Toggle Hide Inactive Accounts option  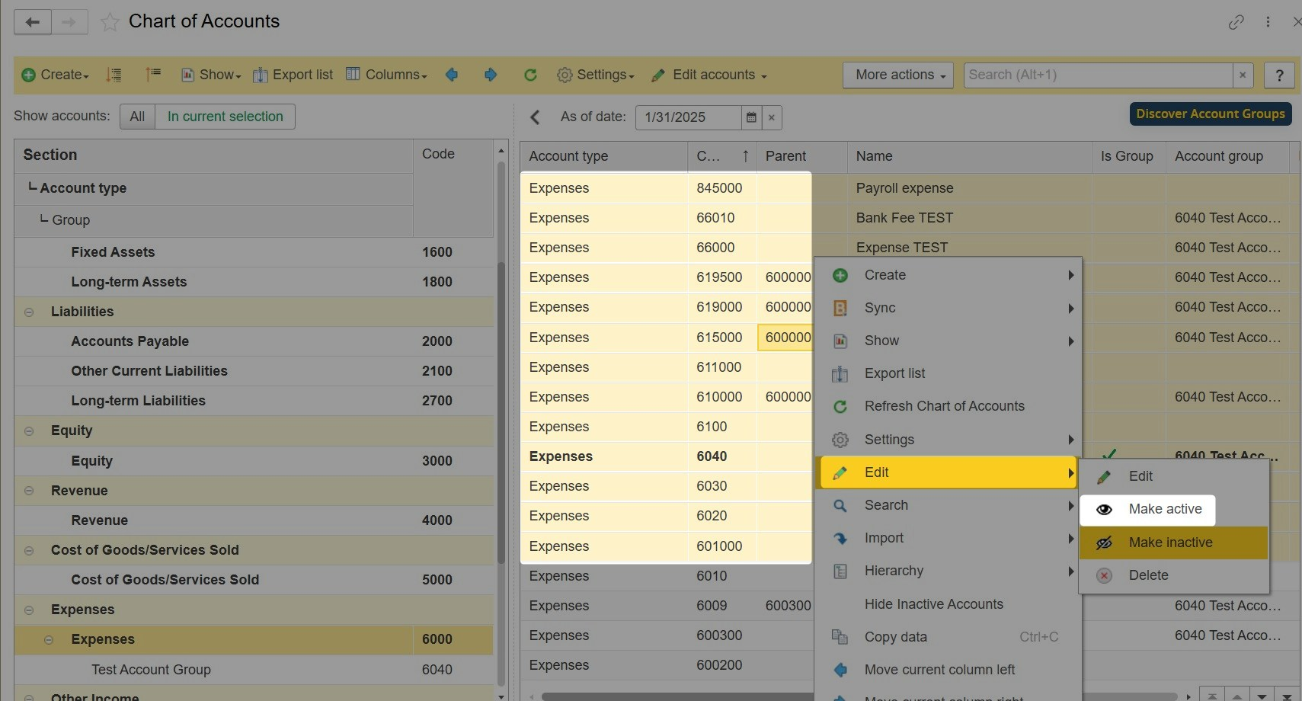(x=933, y=604)
